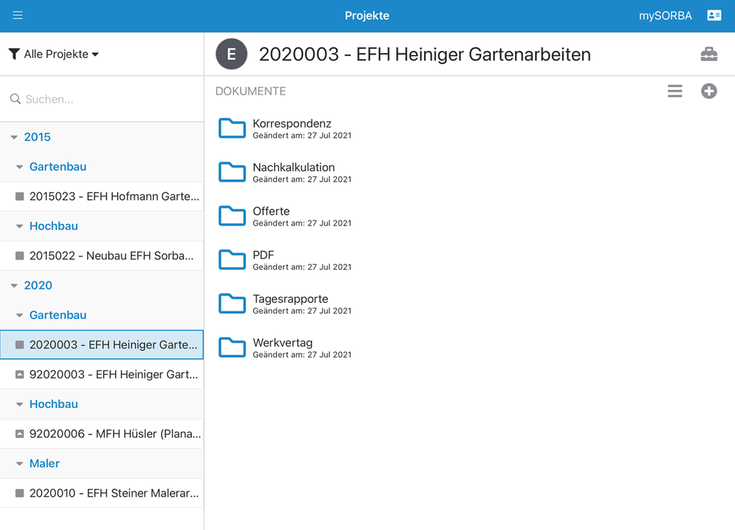Add a new document with plus icon

pos(709,91)
